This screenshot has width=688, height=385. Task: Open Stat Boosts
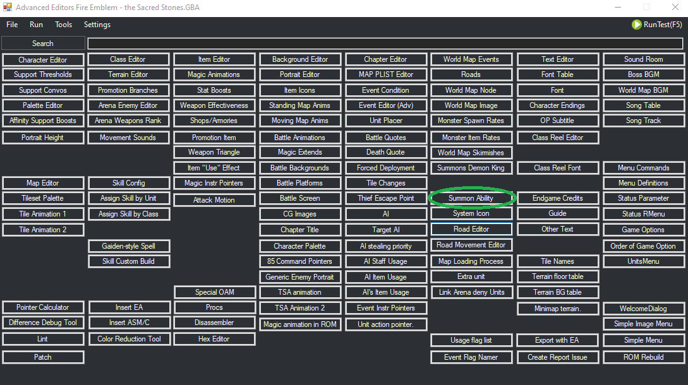pos(214,90)
